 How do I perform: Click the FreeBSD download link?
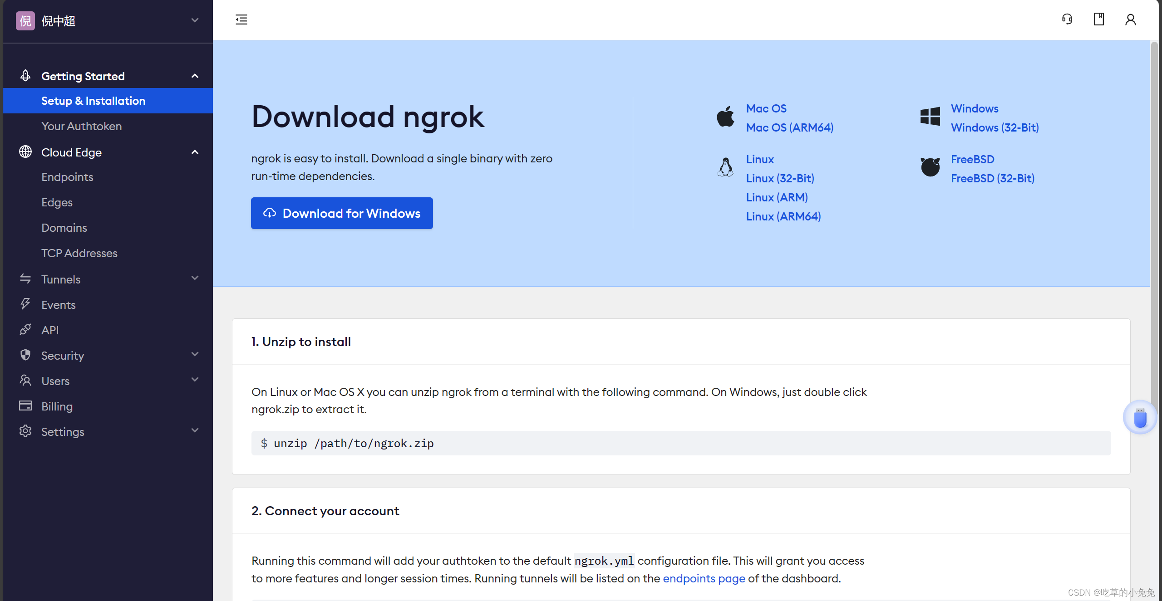tap(973, 159)
